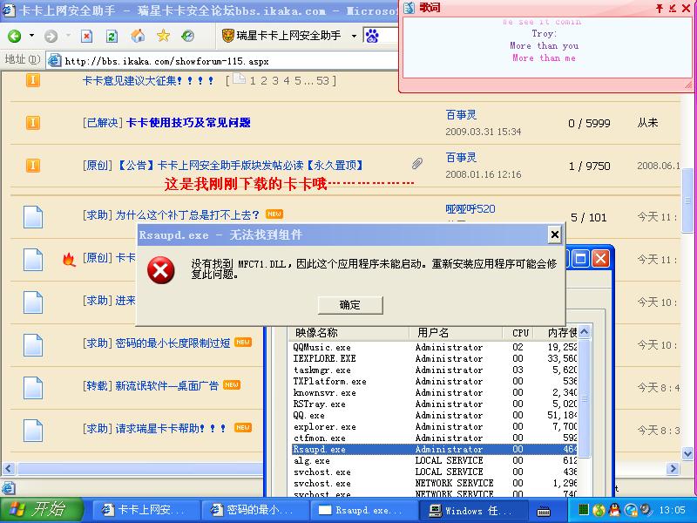Screen dimensions: 697x523
Task: Close the Rsaupd.exe error dialog with X
Action: click(555, 234)
